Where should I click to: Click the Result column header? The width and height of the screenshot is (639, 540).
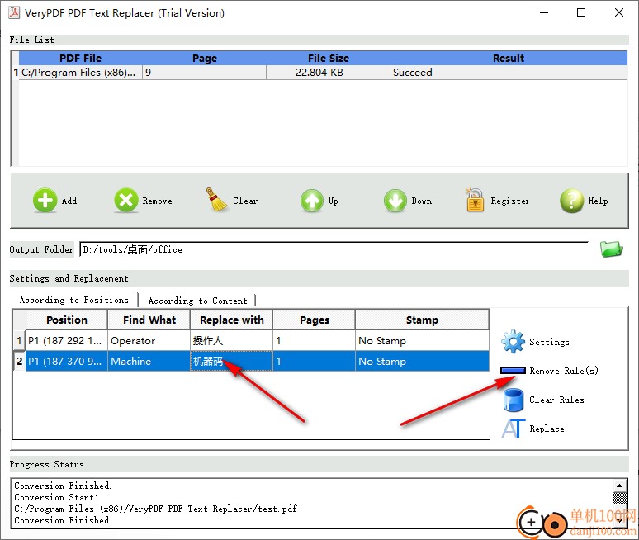tap(509, 59)
